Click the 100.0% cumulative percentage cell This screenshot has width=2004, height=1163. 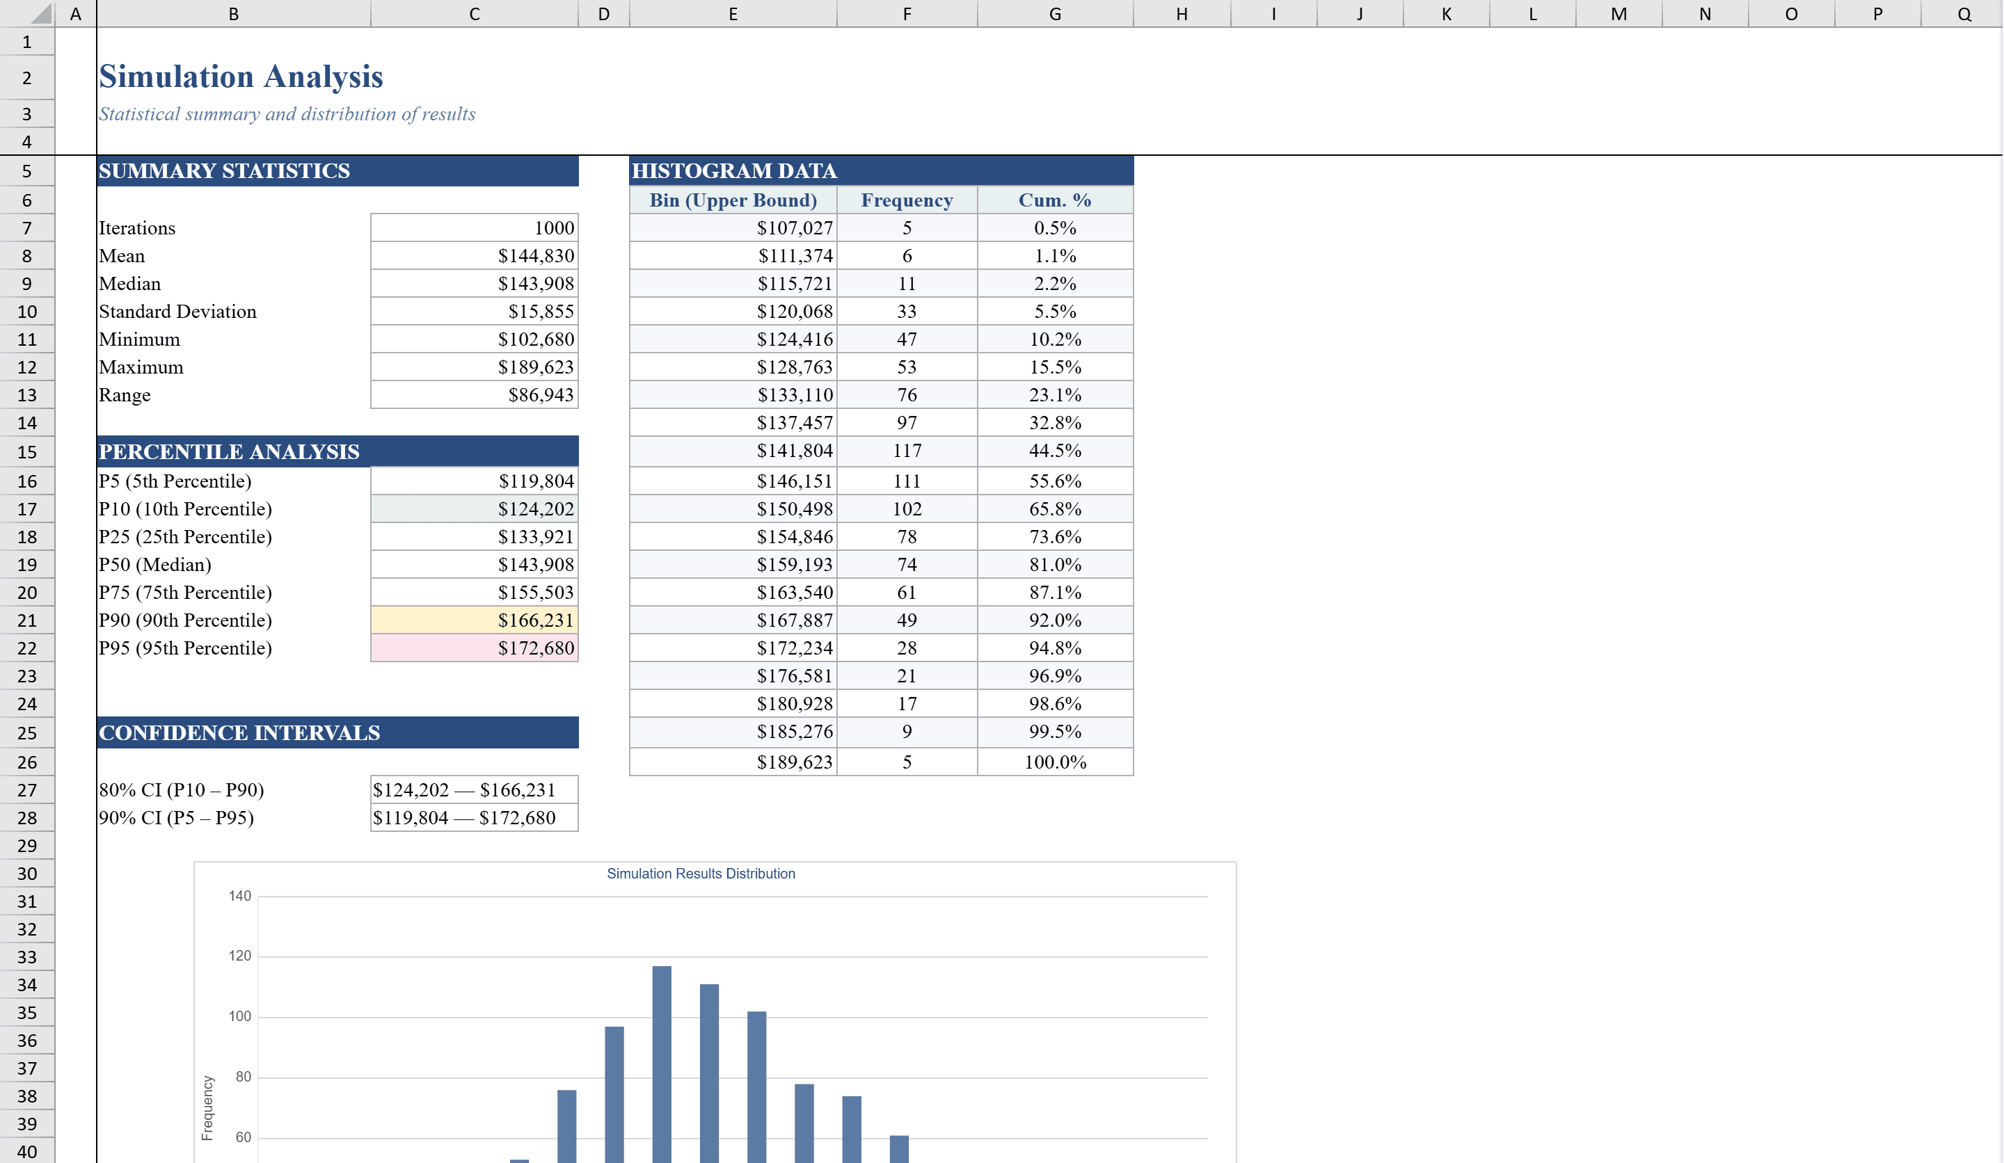(1054, 761)
